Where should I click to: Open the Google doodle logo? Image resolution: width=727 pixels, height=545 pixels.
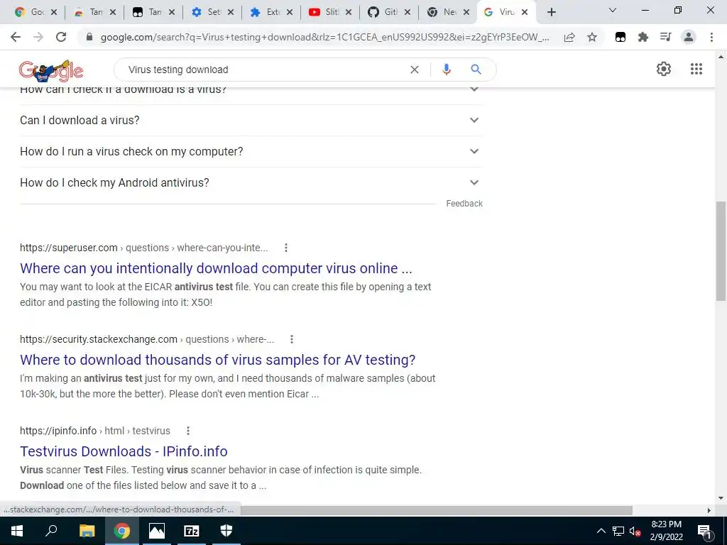tap(51, 70)
